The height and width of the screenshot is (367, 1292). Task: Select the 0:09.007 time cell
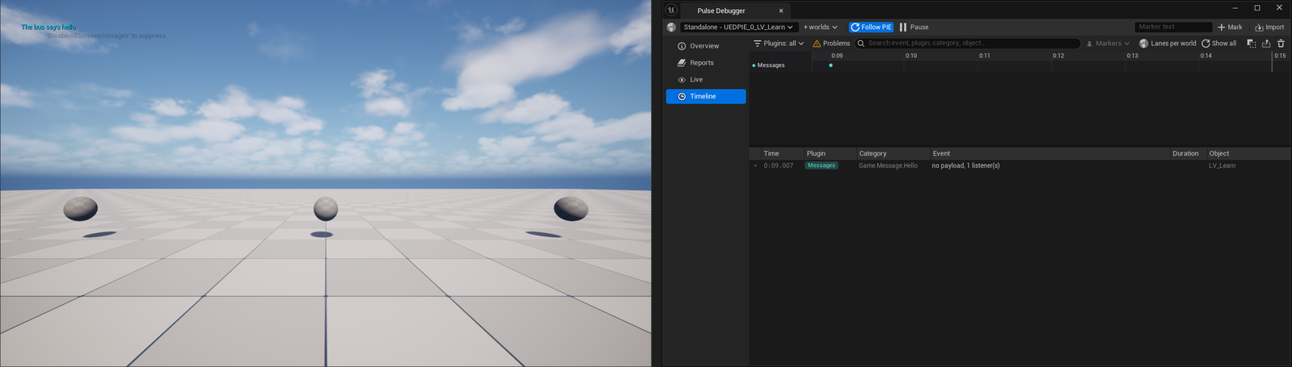coord(779,165)
